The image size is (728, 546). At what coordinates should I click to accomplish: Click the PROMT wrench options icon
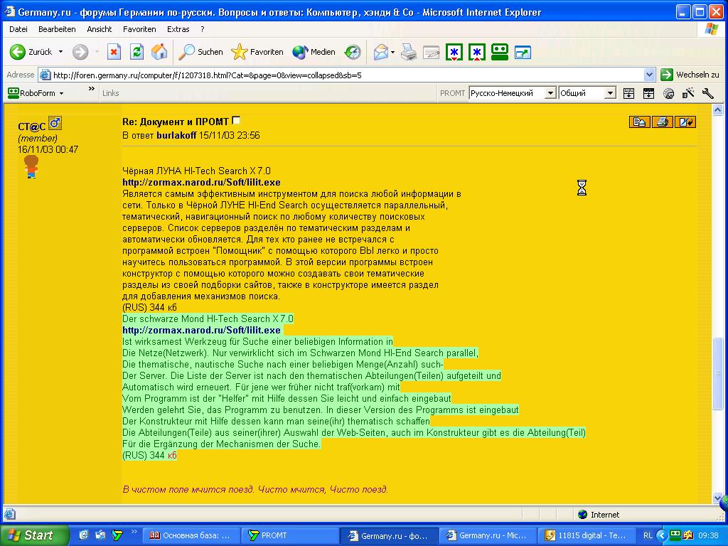[x=708, y=93]
